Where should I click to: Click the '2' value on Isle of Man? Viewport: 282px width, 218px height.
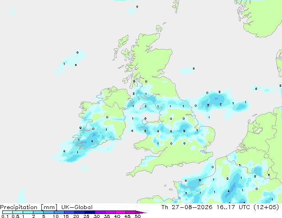[145, 106]
